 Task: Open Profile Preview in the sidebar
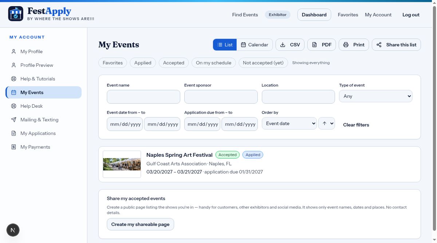click(44, 65)
